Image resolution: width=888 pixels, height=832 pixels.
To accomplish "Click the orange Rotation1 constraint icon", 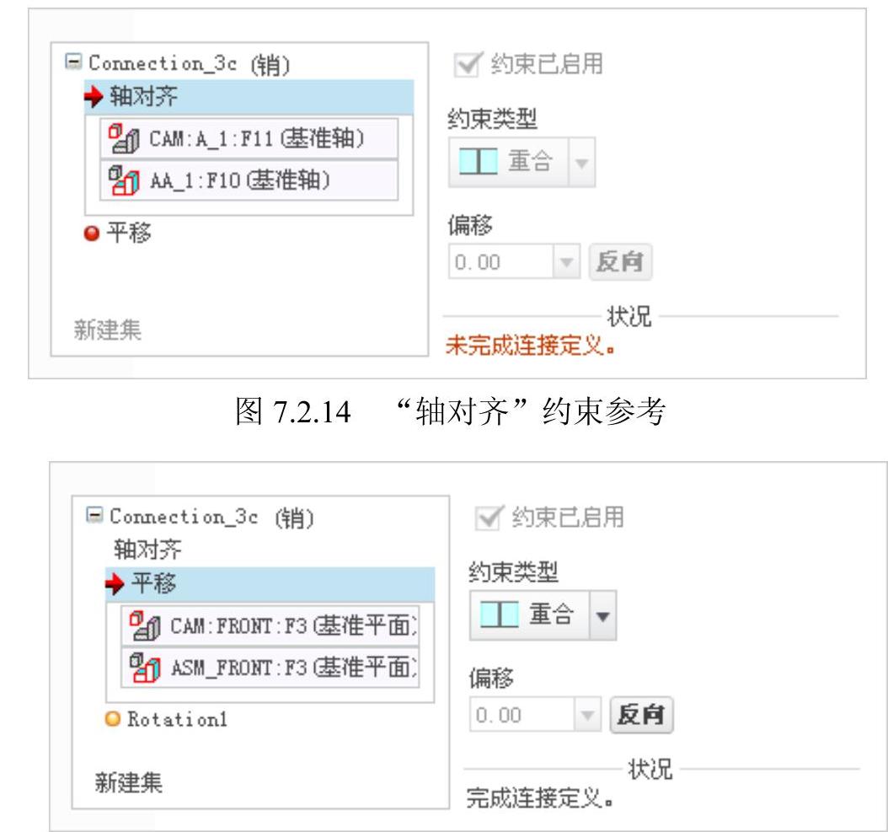I will [x=113, y=719].
